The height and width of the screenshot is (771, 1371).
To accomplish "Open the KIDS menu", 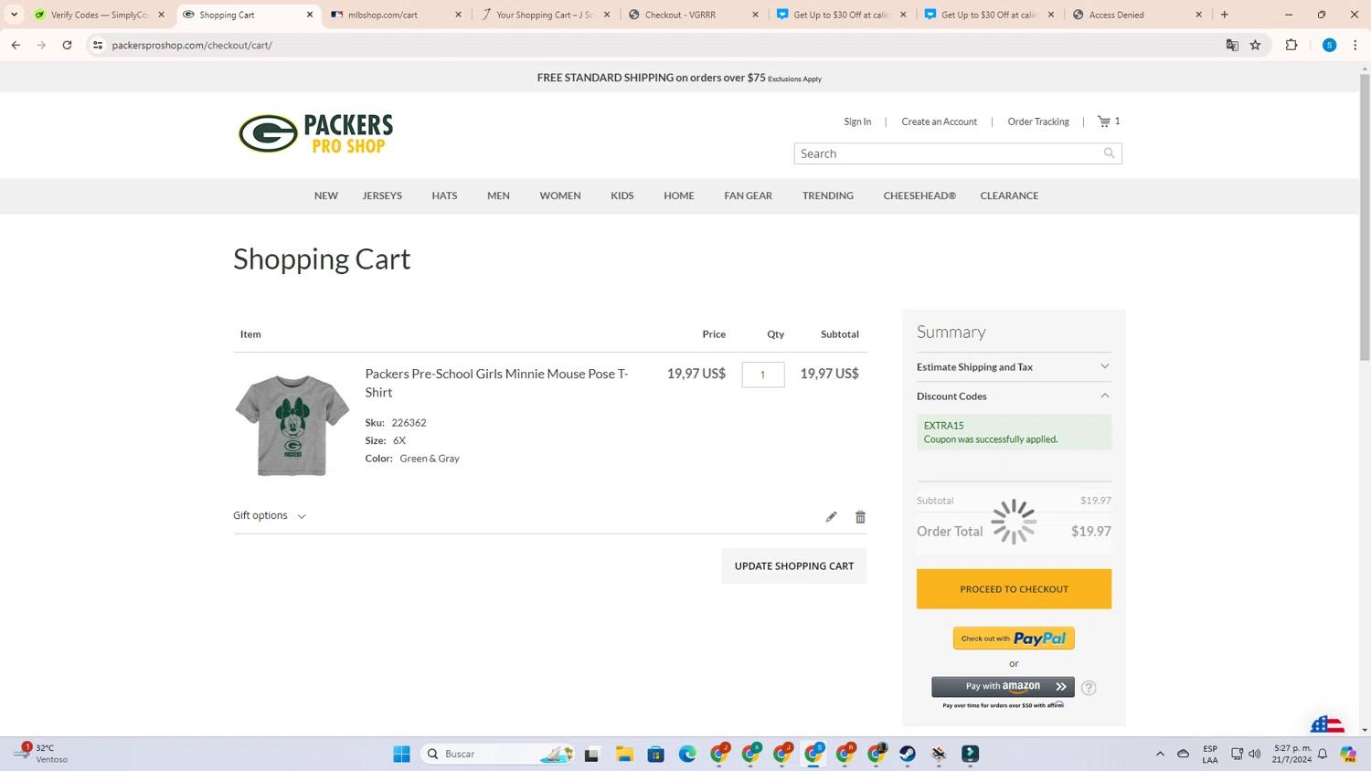I will [x=622, y=195].
